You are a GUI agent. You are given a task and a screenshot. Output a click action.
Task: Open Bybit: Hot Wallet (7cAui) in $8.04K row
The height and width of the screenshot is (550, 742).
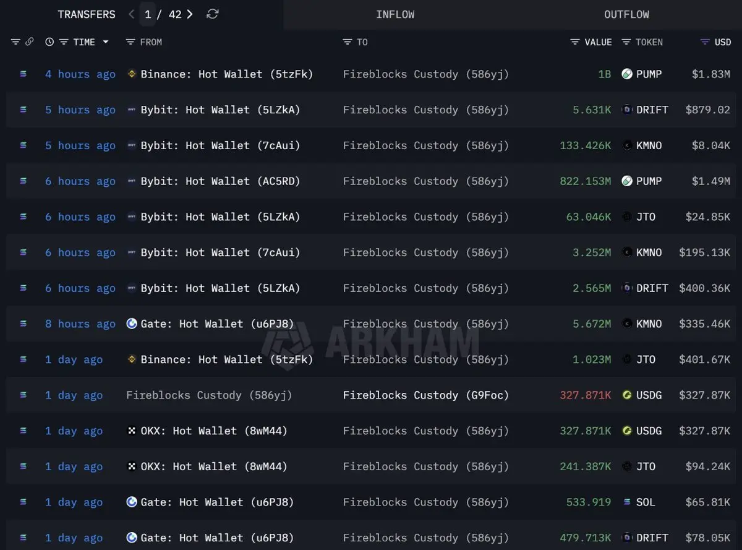(x=221, y=145)
